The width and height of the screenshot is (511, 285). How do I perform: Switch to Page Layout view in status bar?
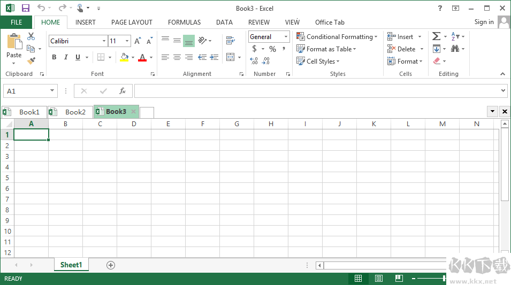point(379,279)
